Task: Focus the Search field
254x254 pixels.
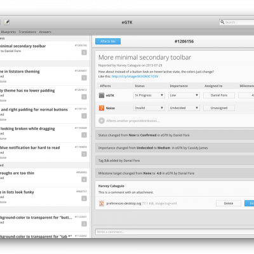Action: (x=237, y=22)
